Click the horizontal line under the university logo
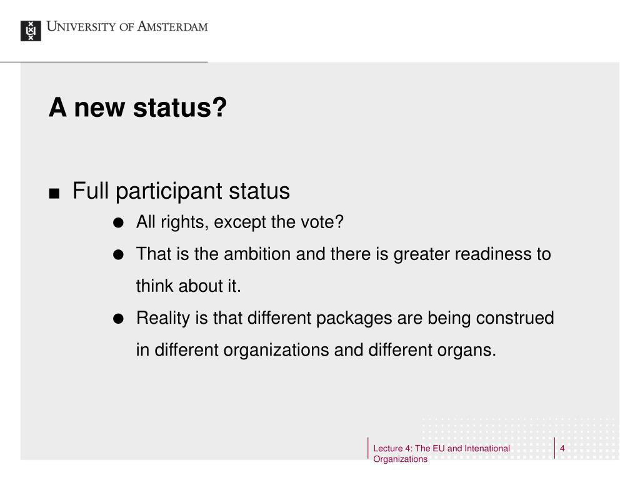The image size is (640, 480). pyautogui.click(x=104, y=62)
